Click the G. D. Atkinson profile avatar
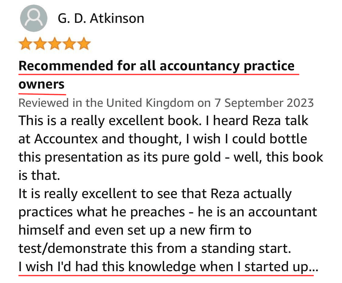The height and width of the screenshot is (283, 342). (33, 18)
